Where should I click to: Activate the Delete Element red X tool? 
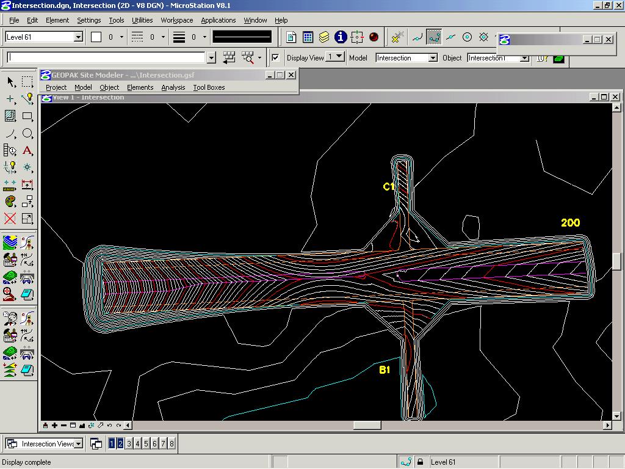click(10, 219)
